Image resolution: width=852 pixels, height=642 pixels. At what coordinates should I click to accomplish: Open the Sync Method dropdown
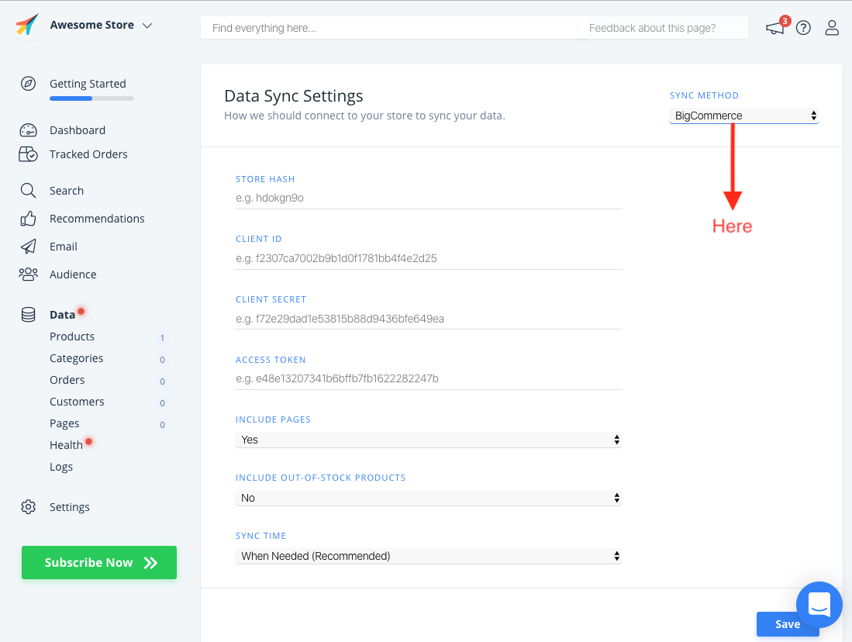tap(743, 116)
